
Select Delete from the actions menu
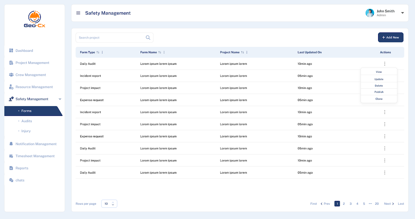(x=379, y=85)
